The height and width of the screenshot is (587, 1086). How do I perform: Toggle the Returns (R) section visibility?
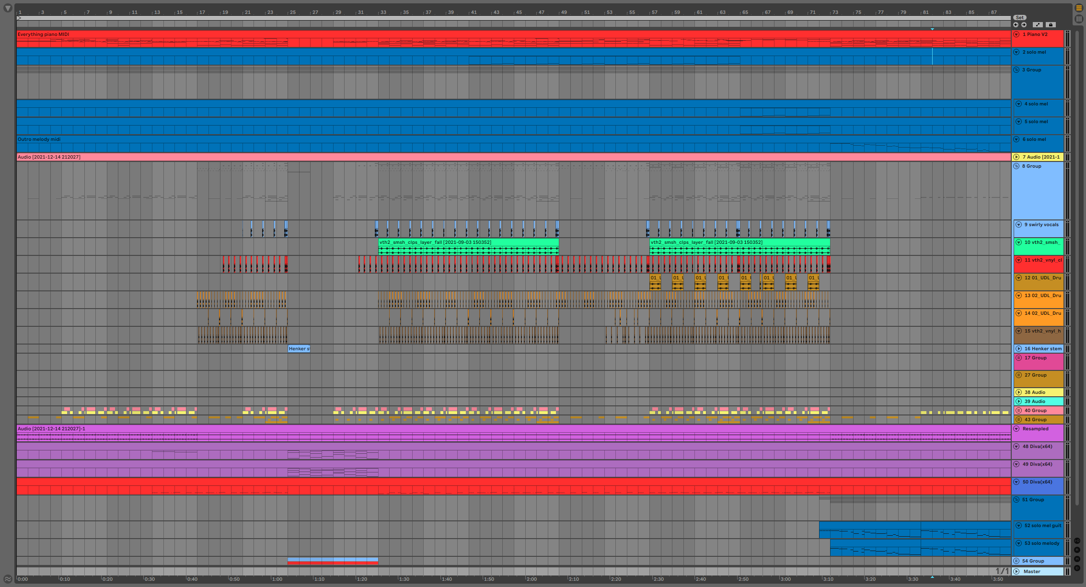(x=1077, y=550)
